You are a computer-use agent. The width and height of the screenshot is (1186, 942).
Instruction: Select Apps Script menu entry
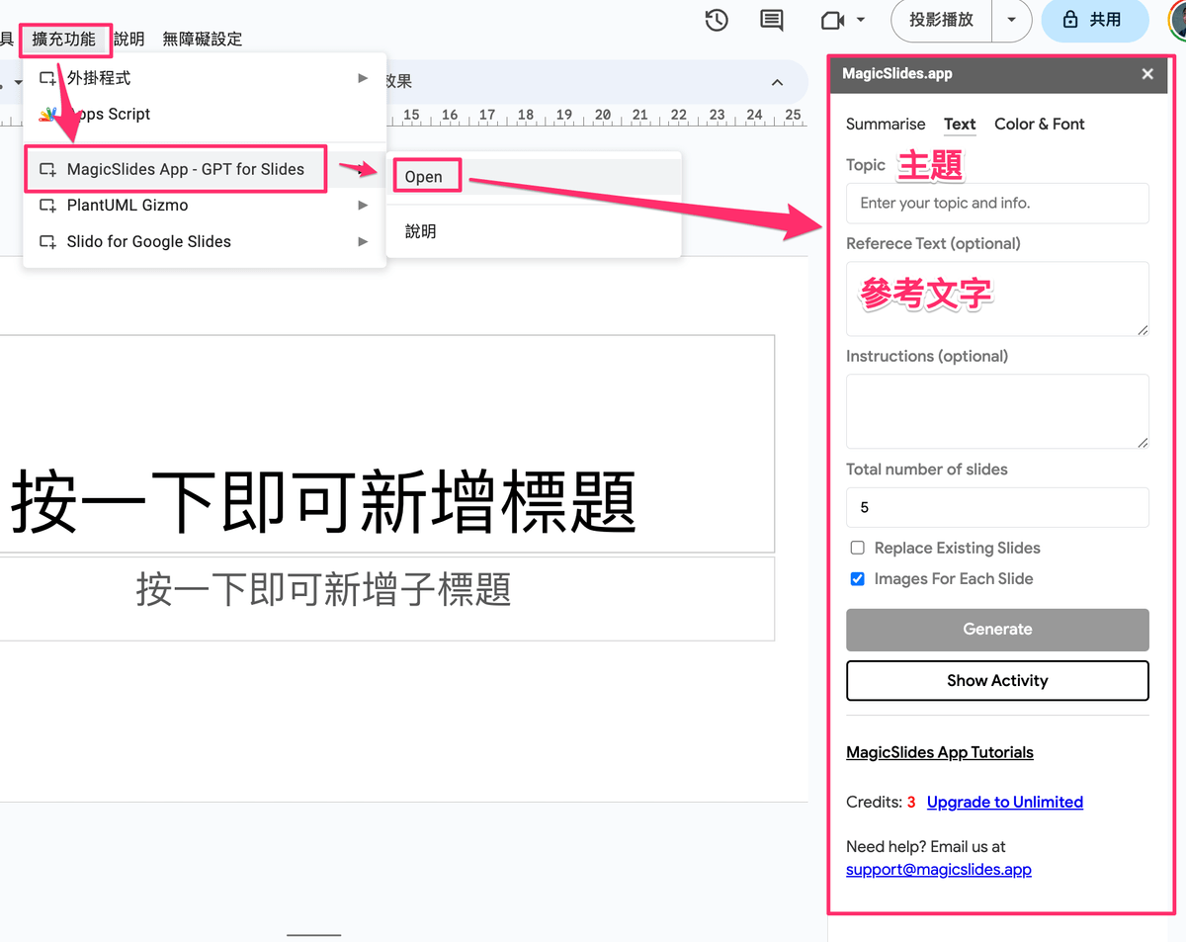point(205,115)
